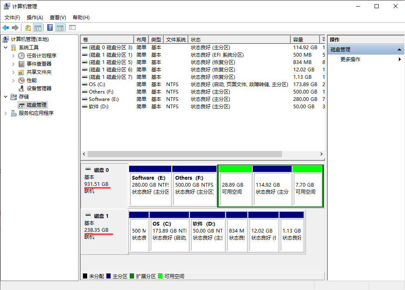This screenshot has width=405, height=290.
Task: Collapse the 磁盘管理 actions section arrow
Action: (x=399, y=50)
